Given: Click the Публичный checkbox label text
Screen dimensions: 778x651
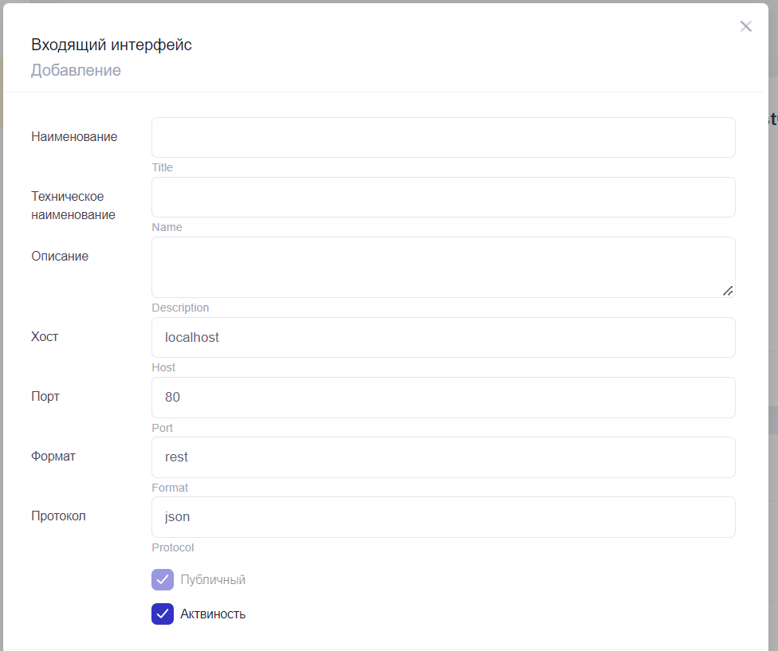Looking at the screenshot, I should coord(213,580).
